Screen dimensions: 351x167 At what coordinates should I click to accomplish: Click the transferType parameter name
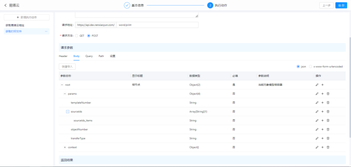78,138
